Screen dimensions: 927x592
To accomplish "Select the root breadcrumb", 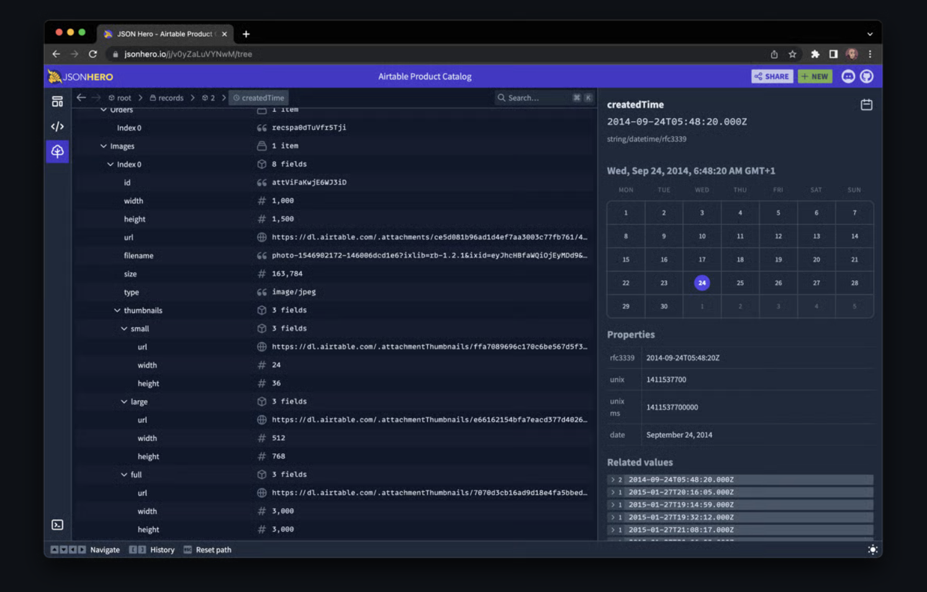I will [x=120, y=98].
